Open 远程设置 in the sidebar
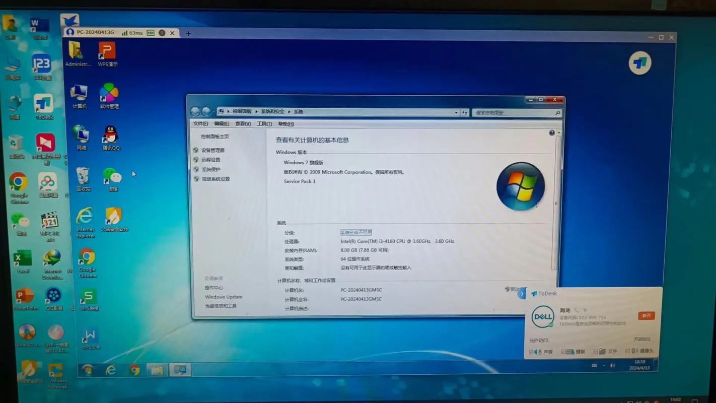Screen dimensions: 716x403 pos(211,160)
